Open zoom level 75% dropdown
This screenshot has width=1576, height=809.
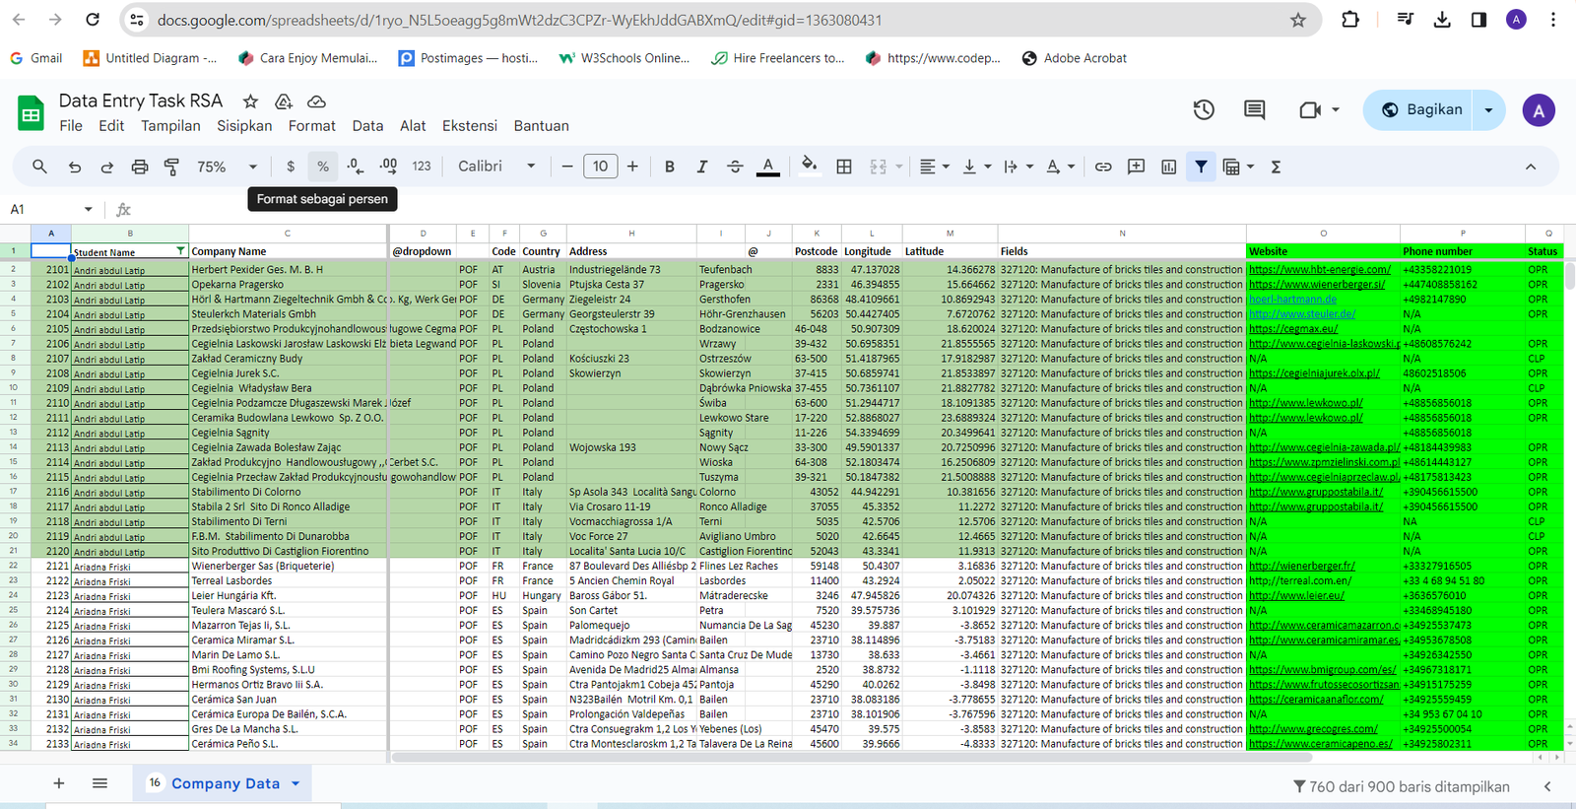(228, 167)
